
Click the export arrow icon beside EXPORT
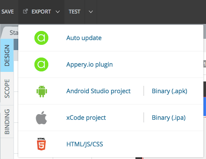coord(25,11)
